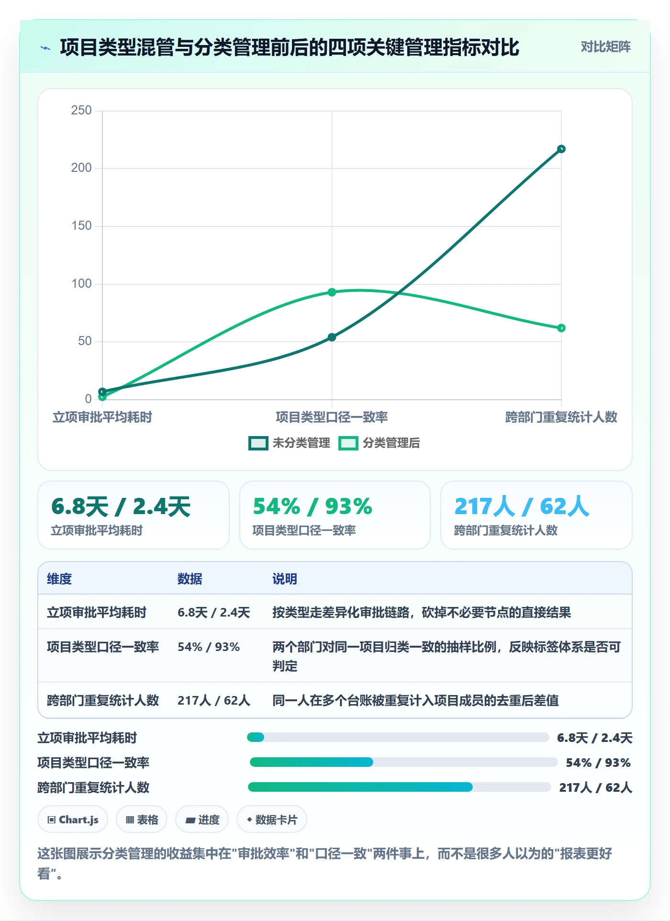
Task: Select table cell 项目类型口径一致率
Action: 103,647
